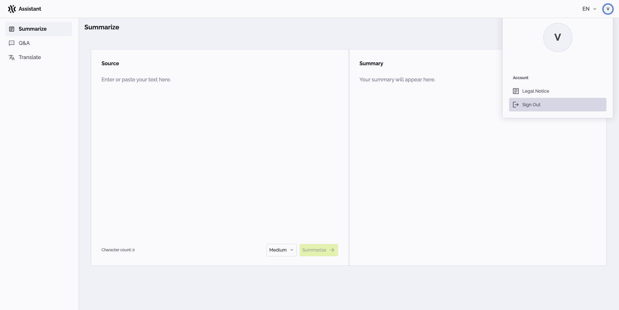Switch to Translate in sidebar
This screenshot has width=619, height=310.
30,57
